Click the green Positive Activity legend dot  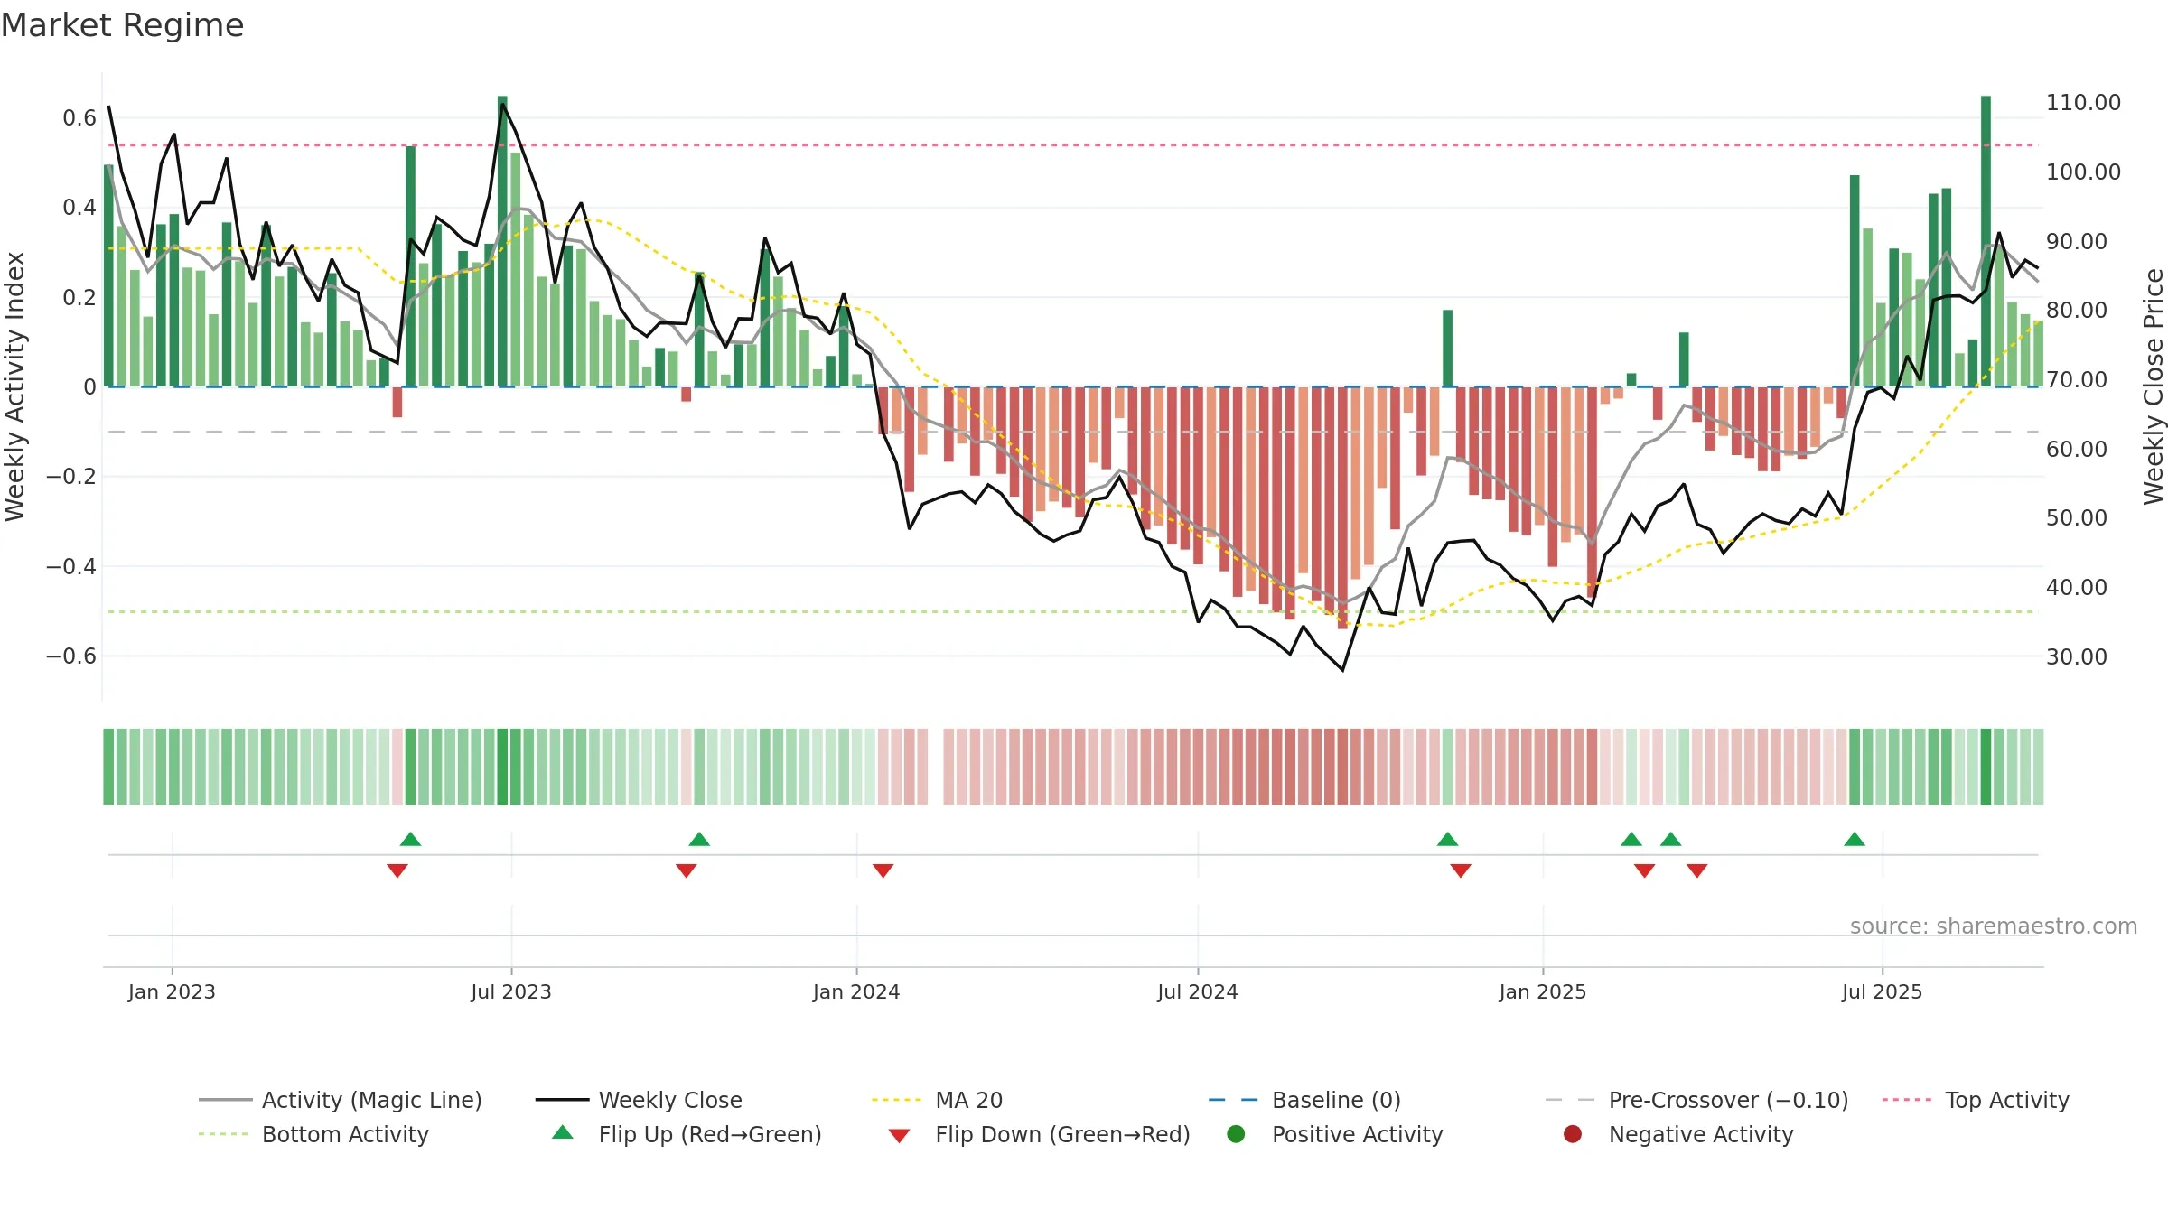pyautogui.click(x=1236, y=1134)
